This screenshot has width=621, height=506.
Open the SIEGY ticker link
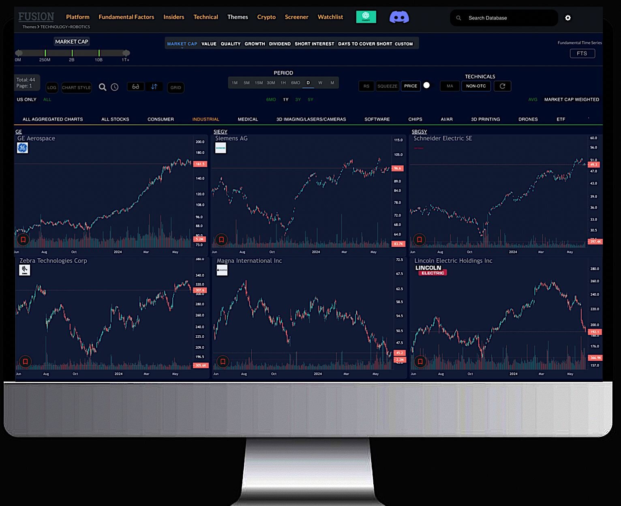coord(221,132)
